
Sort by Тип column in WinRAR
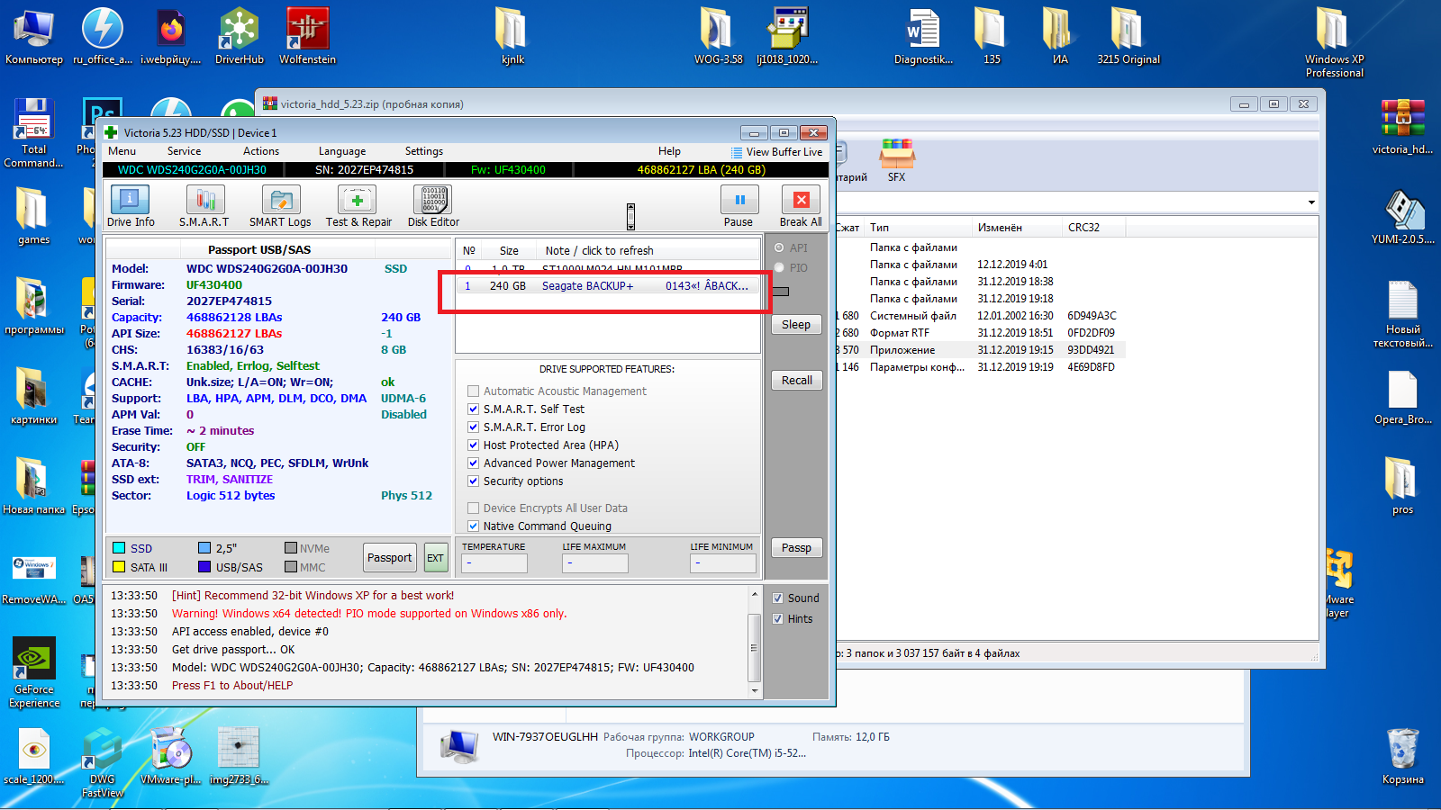(918, 228)
